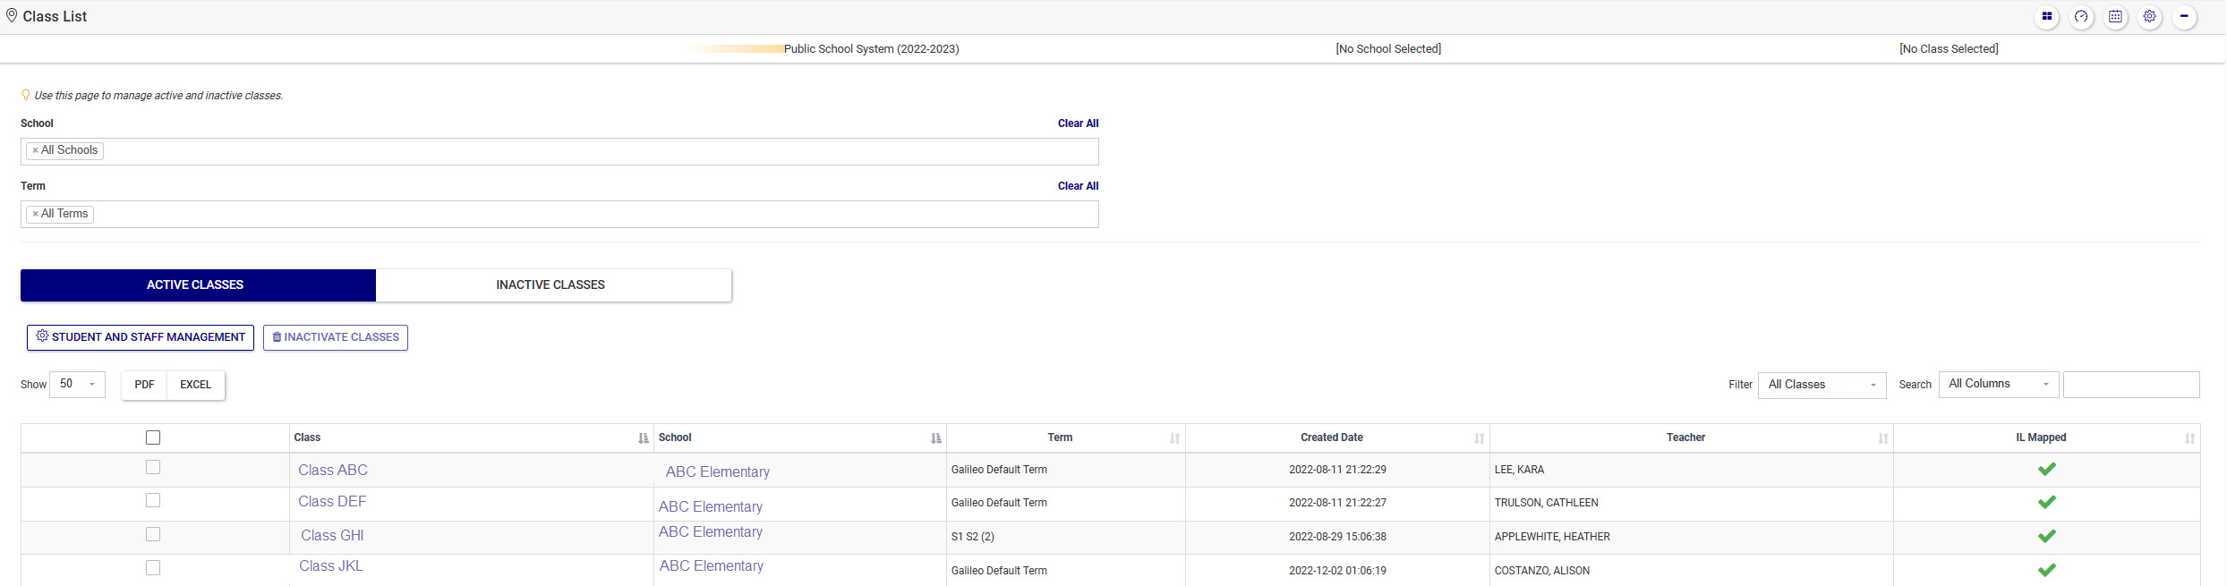Select the Active Classes tab
This screenshot has width=2227, height=586.
(195, 285)
